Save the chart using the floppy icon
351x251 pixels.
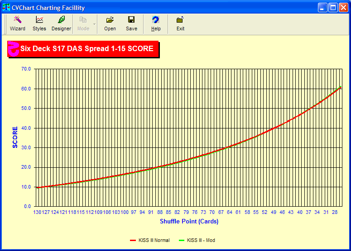pos(131,24)
